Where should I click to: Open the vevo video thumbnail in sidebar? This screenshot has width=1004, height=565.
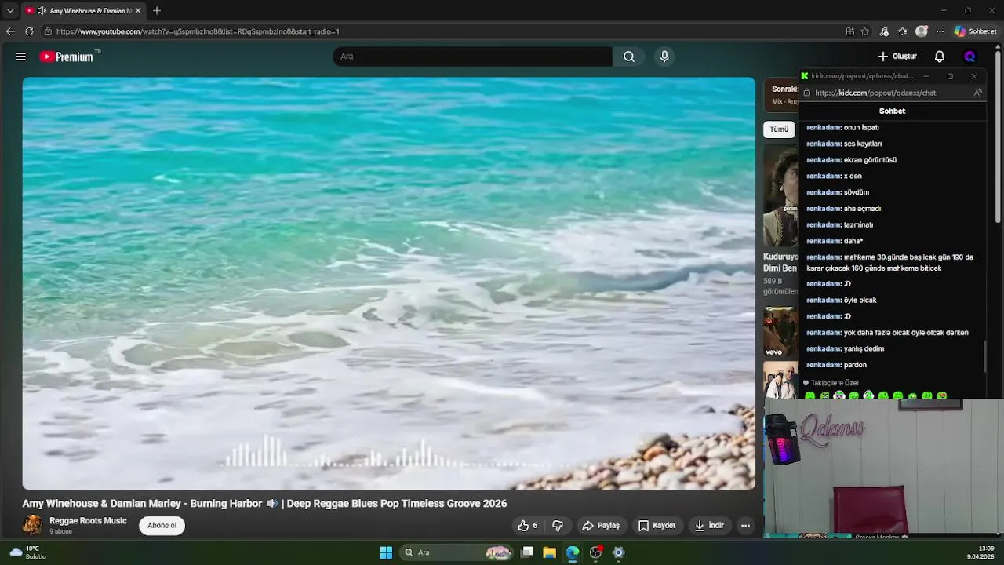click(x=781, y=332)
